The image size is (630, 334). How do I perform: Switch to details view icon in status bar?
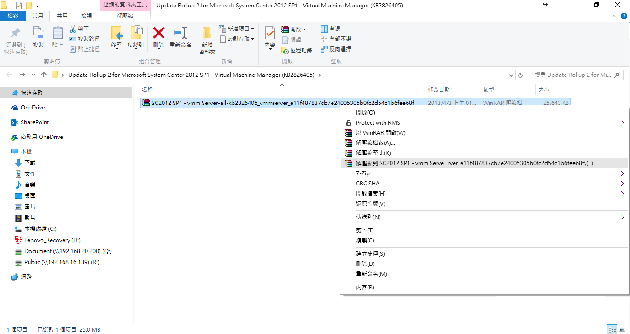[612, 329]
